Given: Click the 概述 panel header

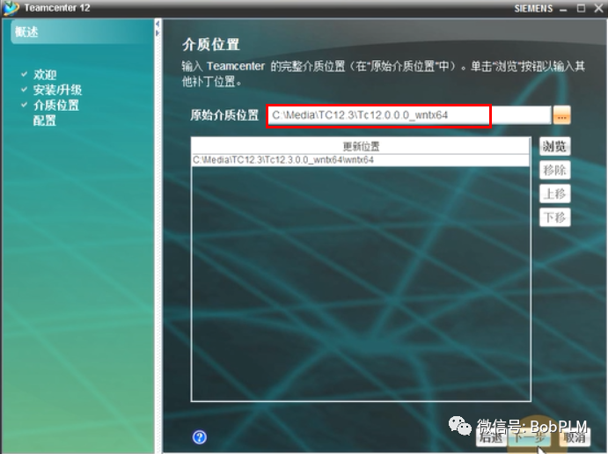Looking at the screenshot, I should (x=82, y=32).
